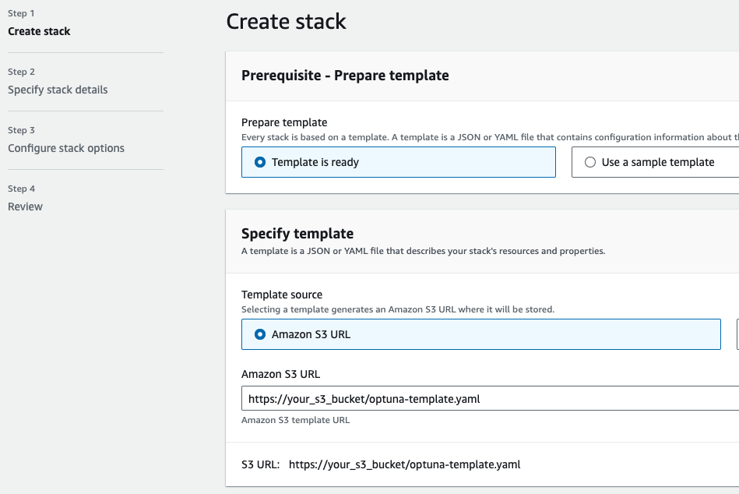Click the "Step 4" label in sidebar

coord(21,189)
